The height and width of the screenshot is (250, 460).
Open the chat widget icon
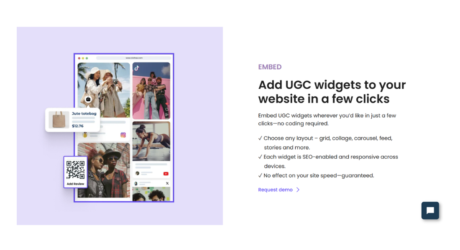430,210
